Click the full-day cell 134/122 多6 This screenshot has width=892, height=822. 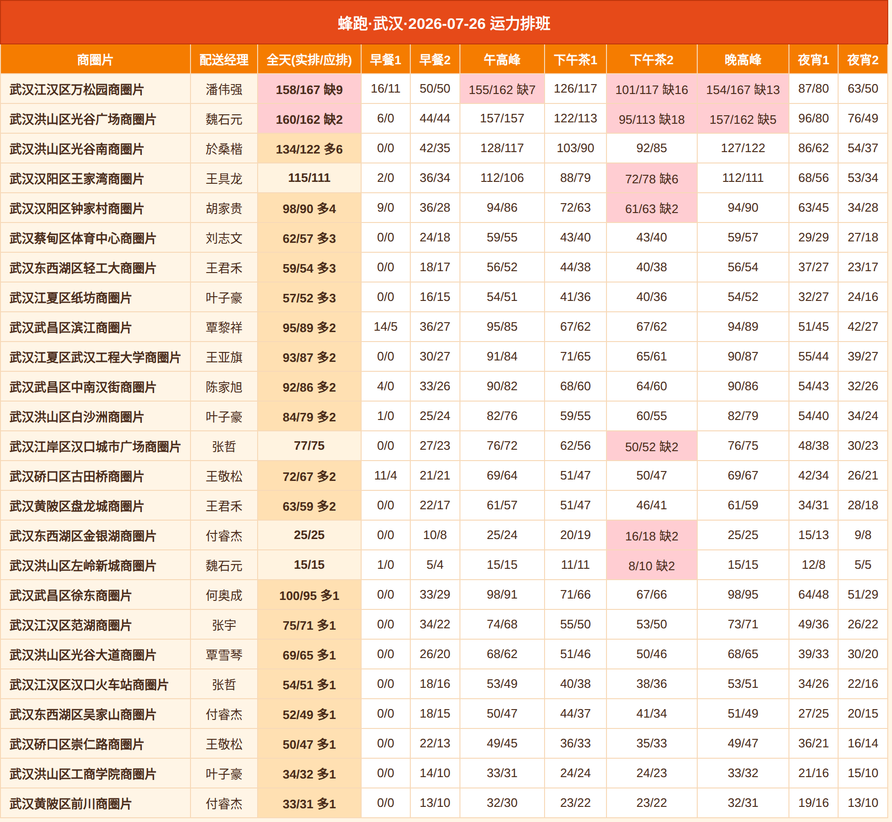tap(309, 149)
